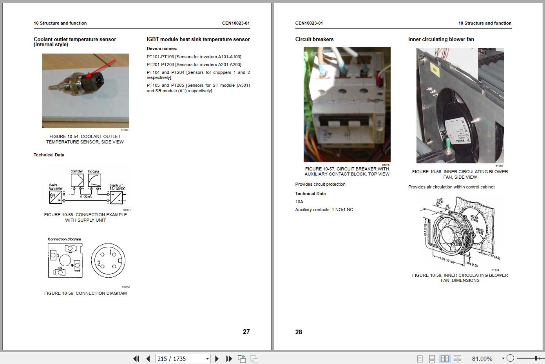Screen dimensions: 545x364
Task: Click the text 'Provides air circulation within control cabinet'
Action: [x=451, y=187]
